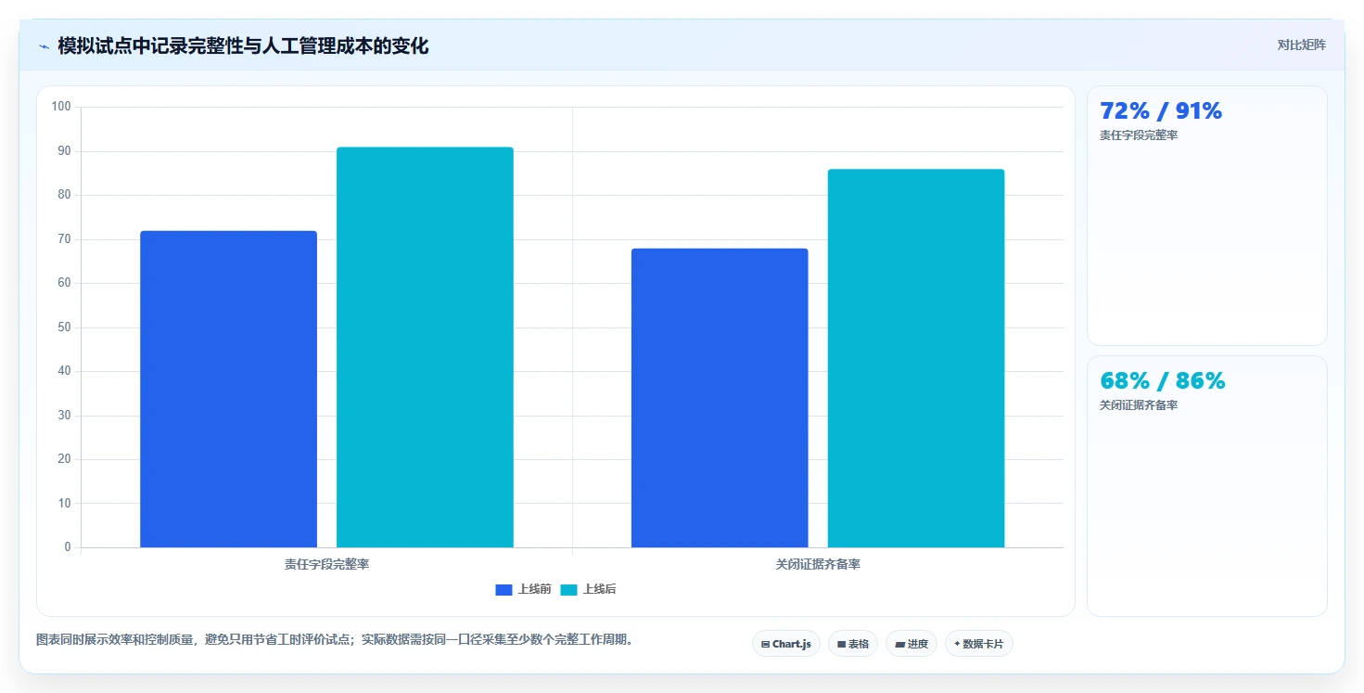This screenshot has height=693, width=1364.
Task: Select the 数据卡片 chip
Action: tap(979, 644)
